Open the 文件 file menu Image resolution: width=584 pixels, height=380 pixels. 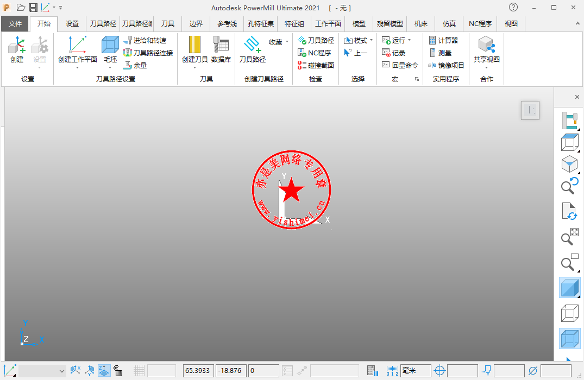[15, 23]
